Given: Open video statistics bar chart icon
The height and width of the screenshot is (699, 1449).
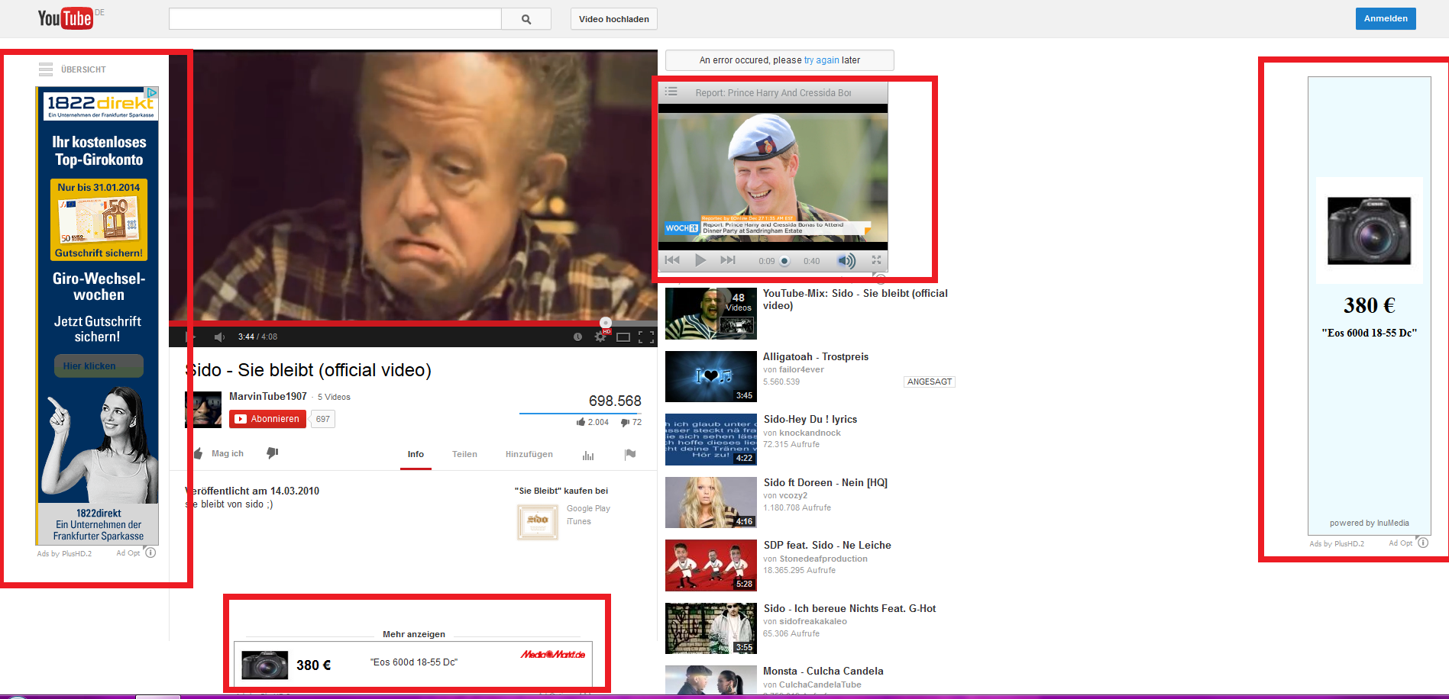Looking at the screenshot, I should pyautogui.click(x=588, y=455).
